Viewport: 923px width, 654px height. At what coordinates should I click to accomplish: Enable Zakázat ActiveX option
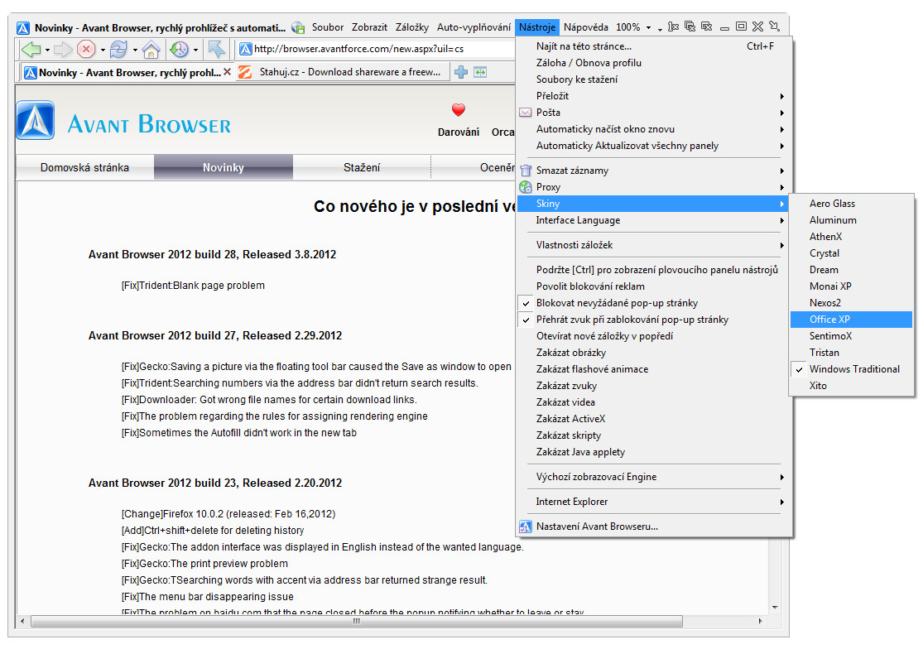[x=654, y=419]
